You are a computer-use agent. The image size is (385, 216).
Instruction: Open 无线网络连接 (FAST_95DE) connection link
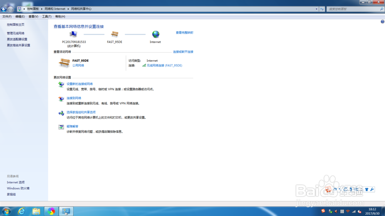(x=164, y=65)
